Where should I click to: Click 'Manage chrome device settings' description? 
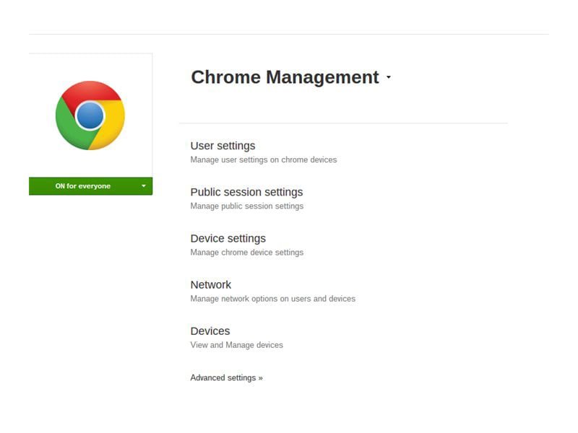(246, 253)
